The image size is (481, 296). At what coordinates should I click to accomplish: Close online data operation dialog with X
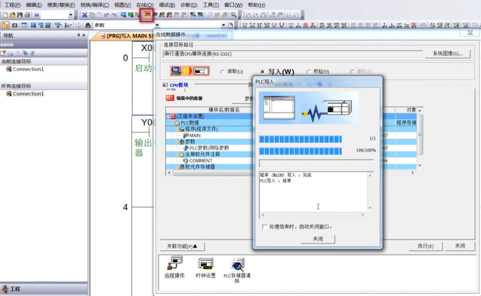coord(470,33)
